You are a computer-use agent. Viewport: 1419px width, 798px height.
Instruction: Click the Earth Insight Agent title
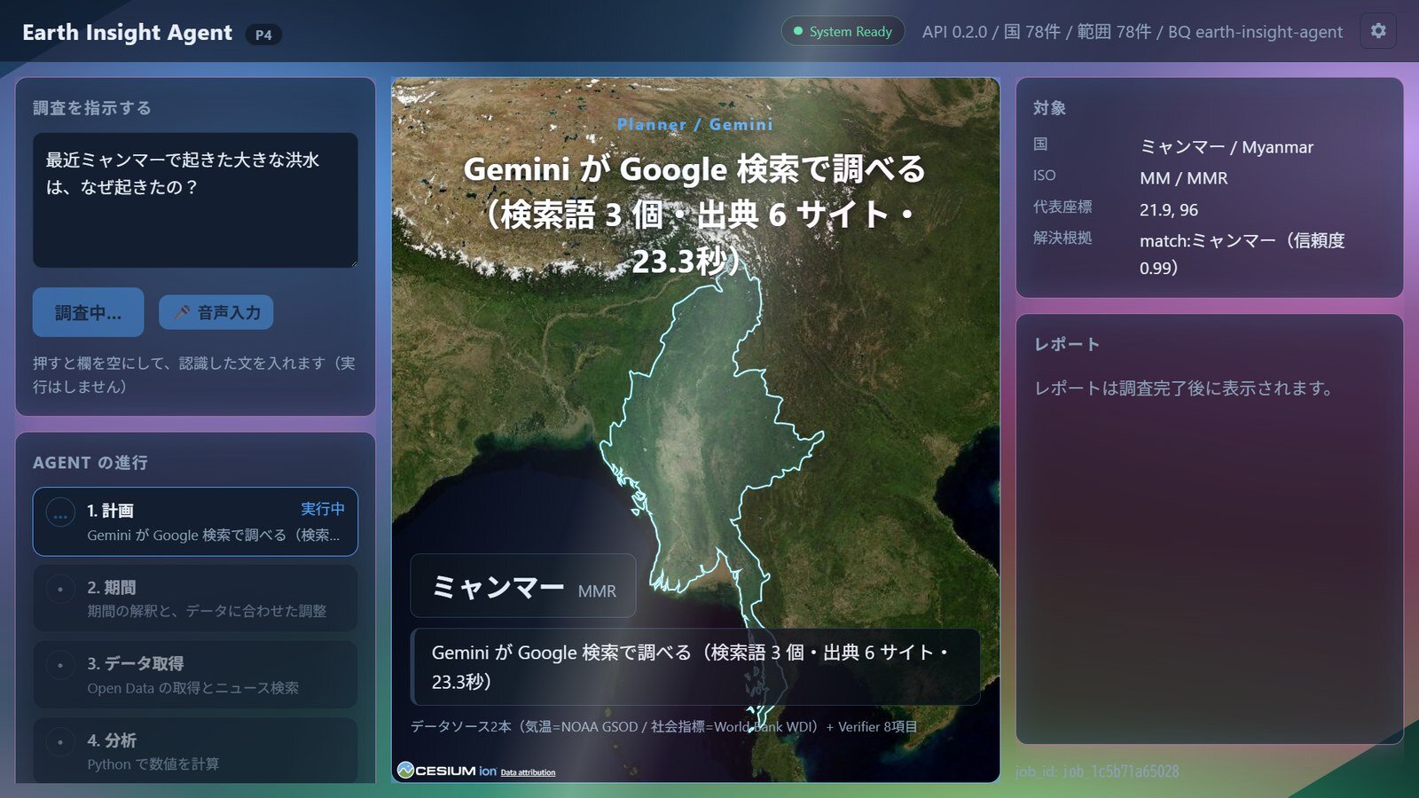click(127, 33)
